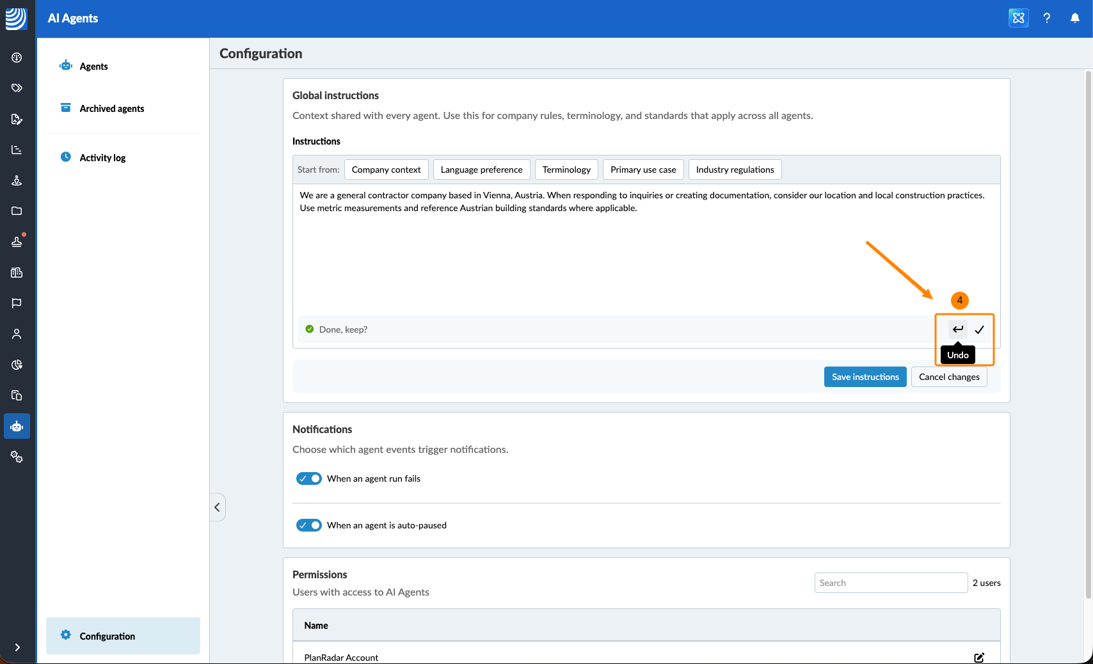This screenshot has width=1093, height=664.
Task: Open the AI Agents robot icon in sidebar
Action: (17, 426)
